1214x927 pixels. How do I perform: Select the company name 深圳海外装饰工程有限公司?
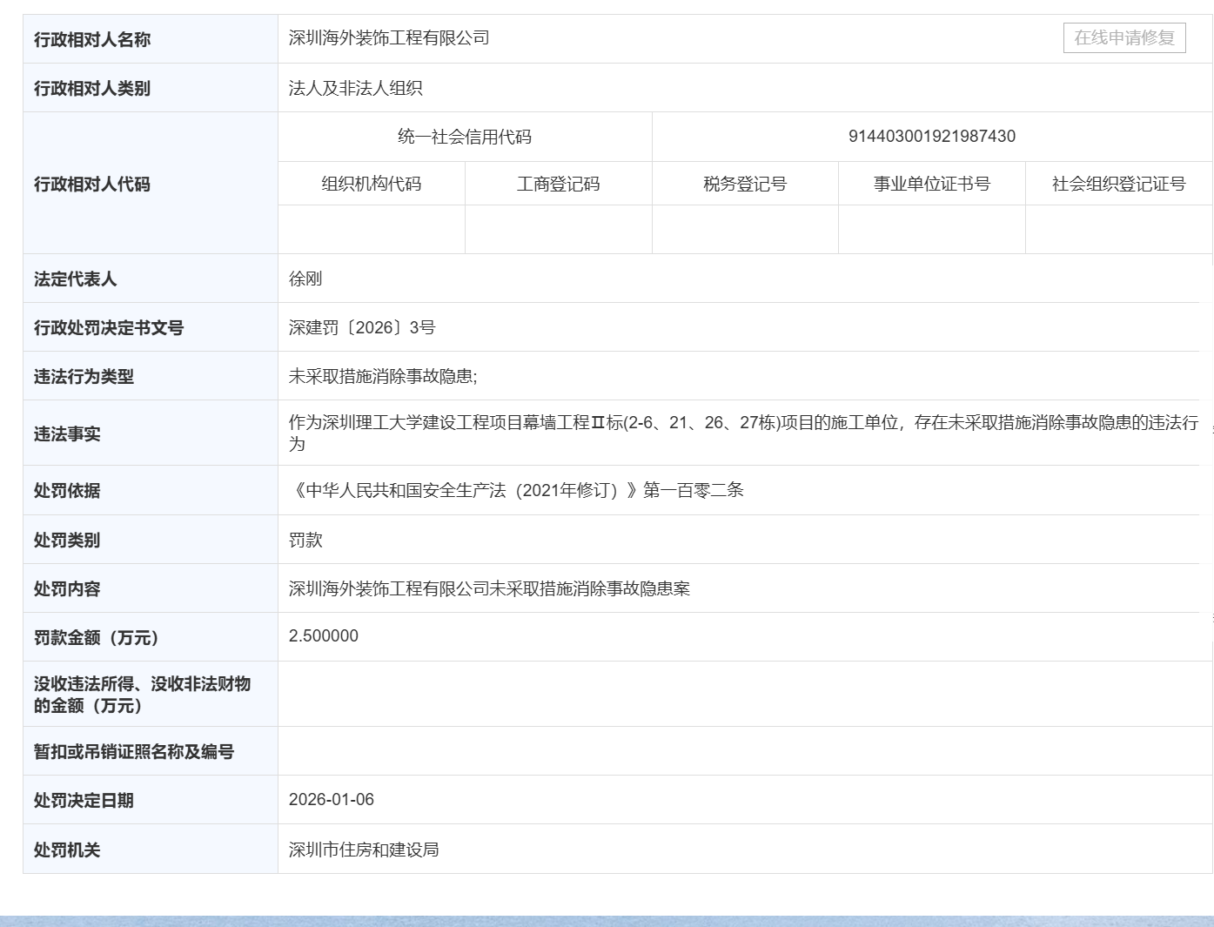(x=388, y=37)
